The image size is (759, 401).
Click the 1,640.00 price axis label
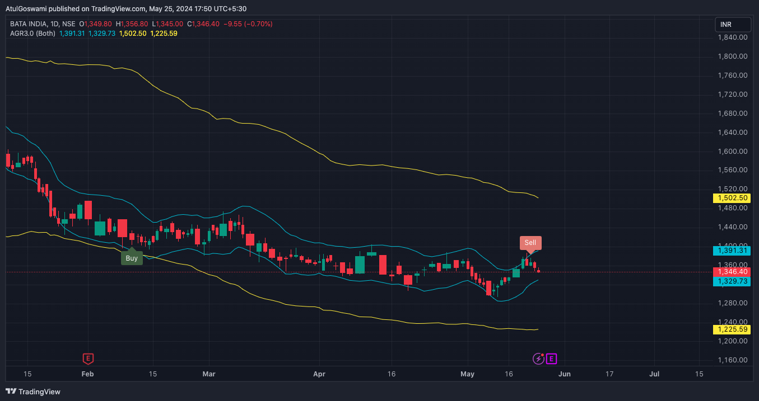tap(733, 133)
